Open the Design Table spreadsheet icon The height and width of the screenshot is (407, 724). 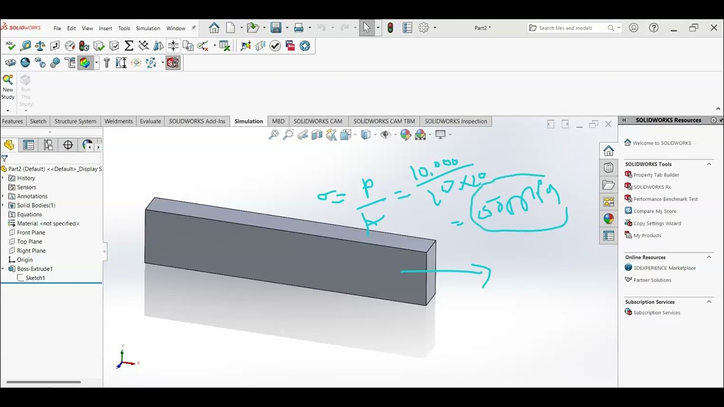point(225,46)
